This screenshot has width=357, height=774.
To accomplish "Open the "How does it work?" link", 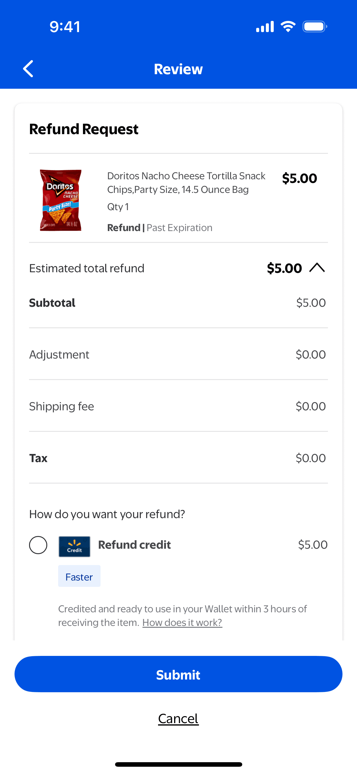I will pyautogui.click(x=182, y=623).
